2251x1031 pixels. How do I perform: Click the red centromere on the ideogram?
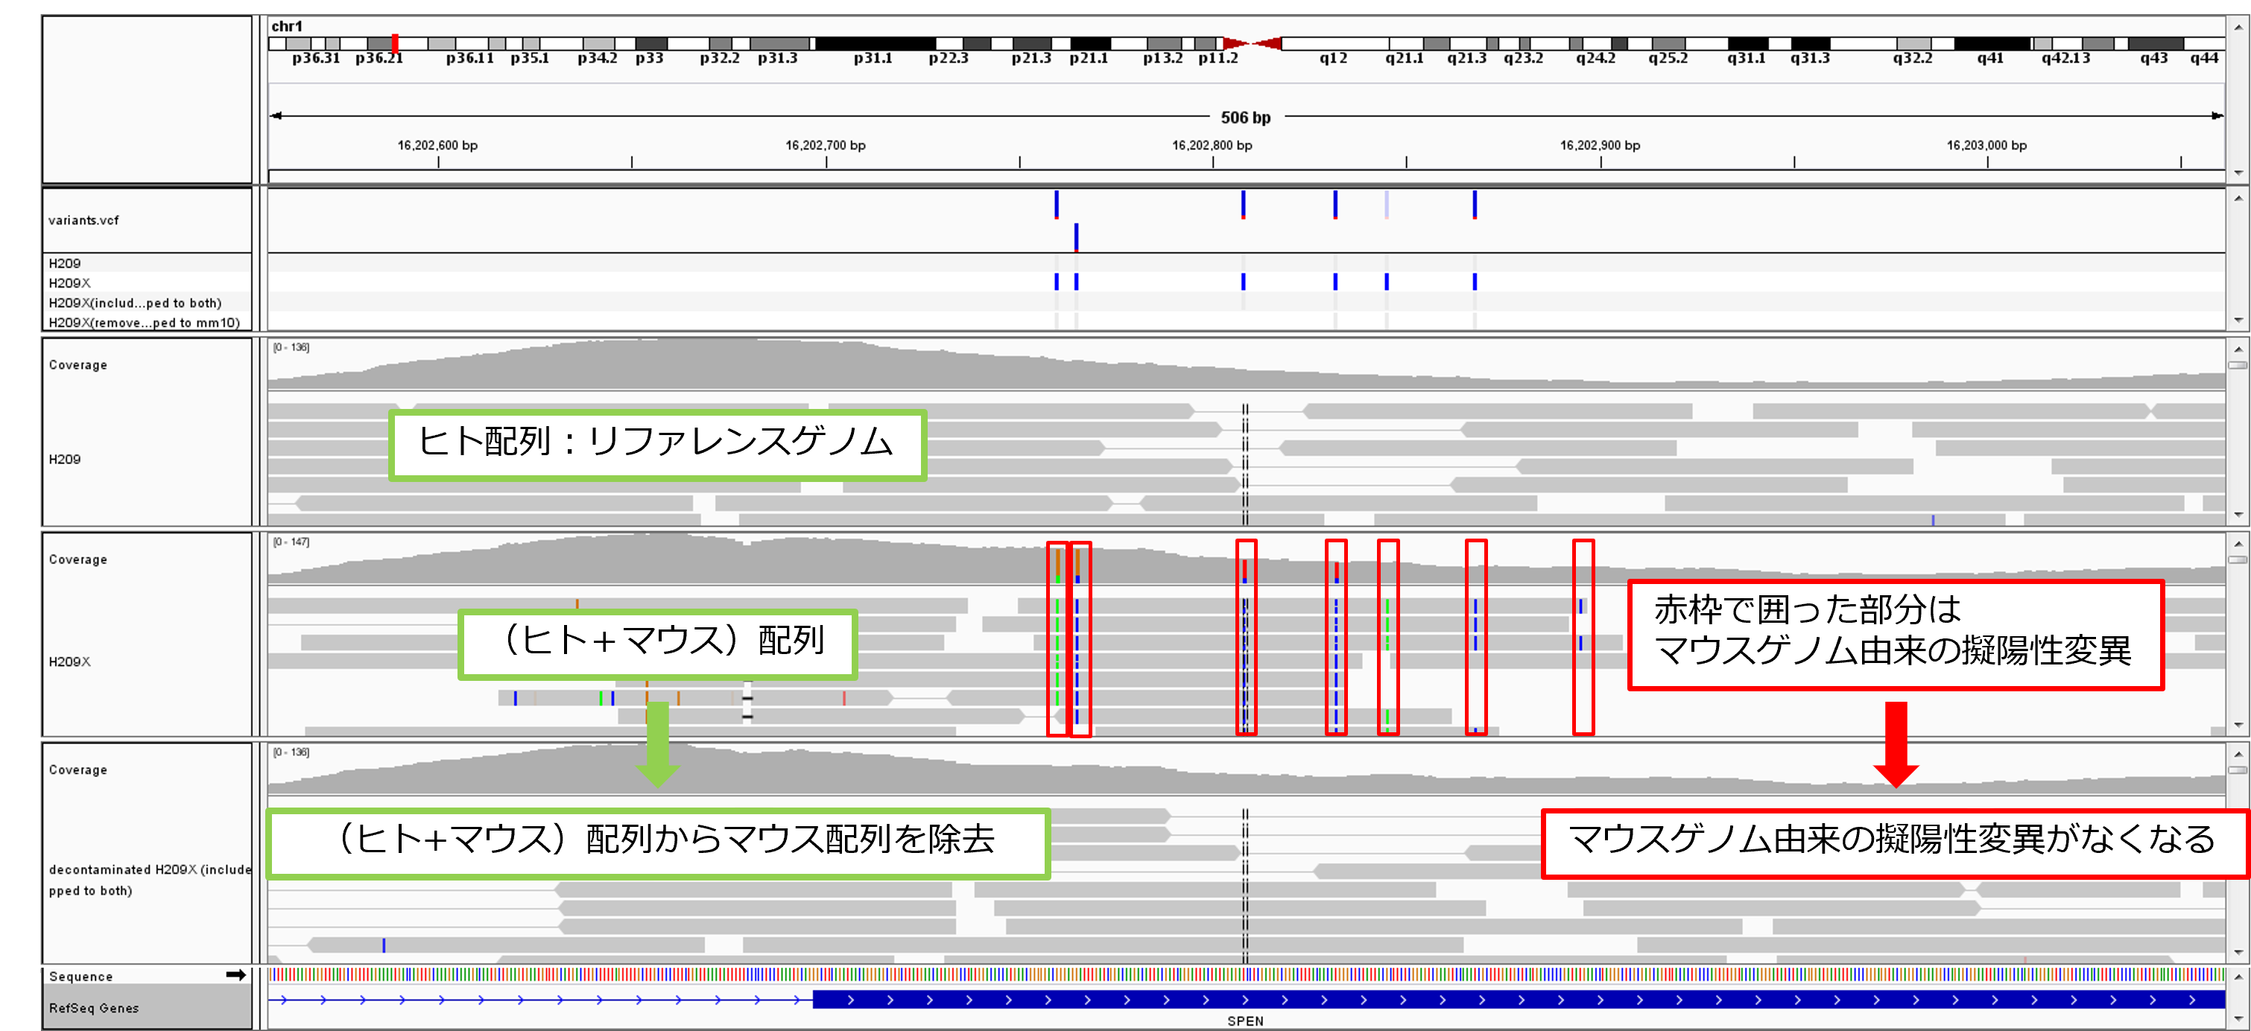click(1253, 42)
